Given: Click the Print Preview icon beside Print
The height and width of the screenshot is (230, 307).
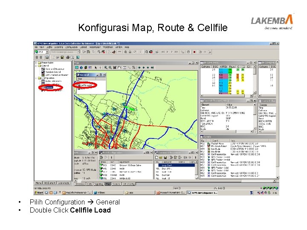Looking at the screenshot, I should pyautogui.click(x=72, y=57).
